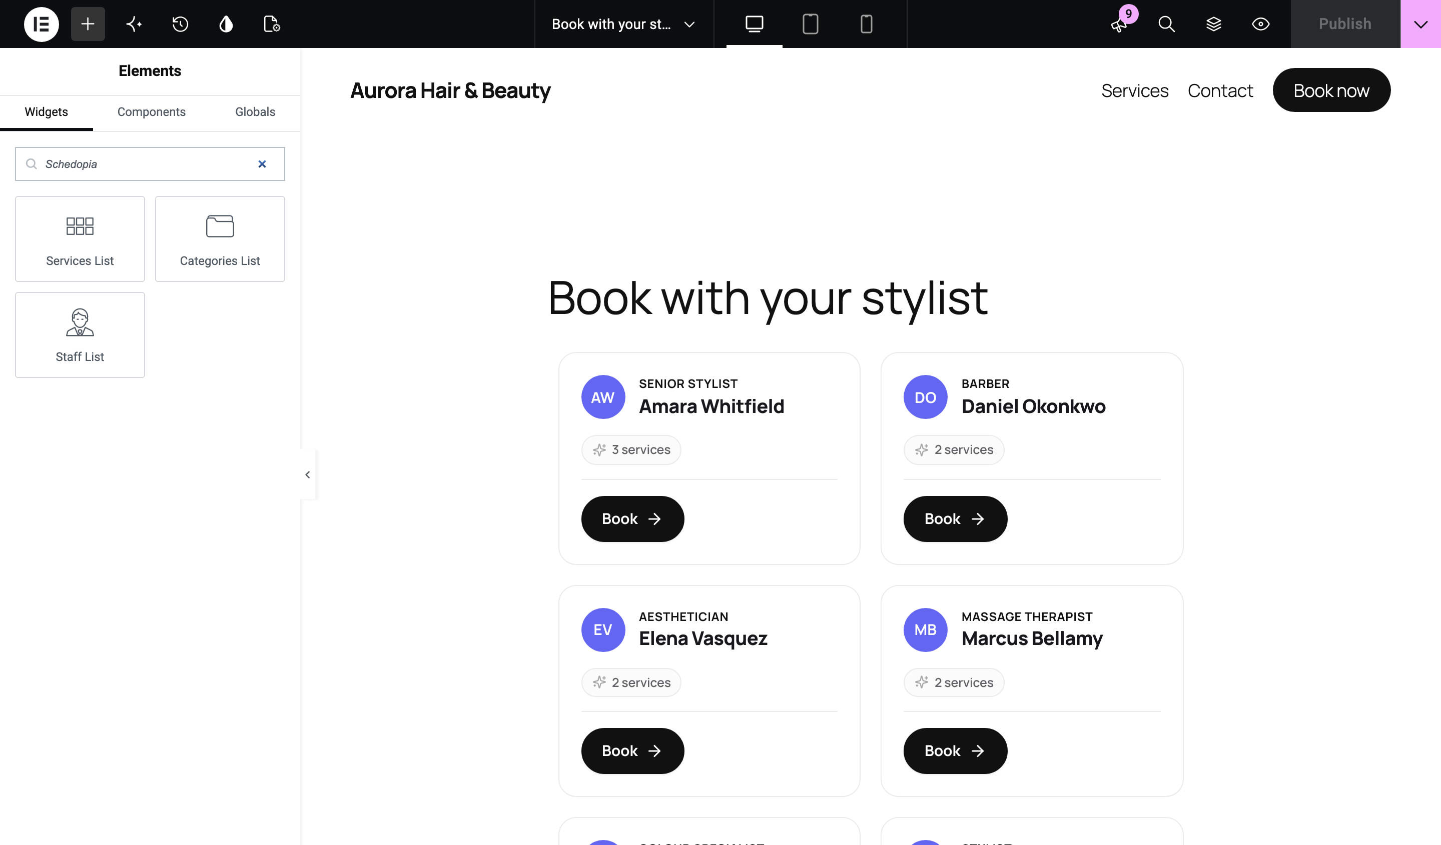The height and width of the screenshot is (845, 1441).
Task: Click the MB avatar circle
Action: [x=925, y=629]
